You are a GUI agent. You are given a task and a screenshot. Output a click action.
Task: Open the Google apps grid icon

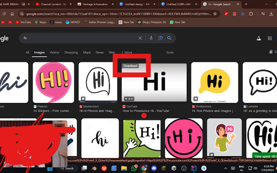(270, 38)
